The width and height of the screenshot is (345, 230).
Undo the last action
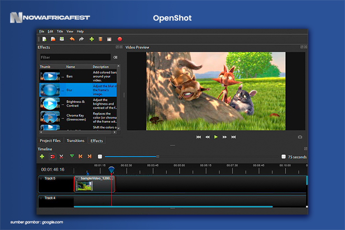click(72, 39)
